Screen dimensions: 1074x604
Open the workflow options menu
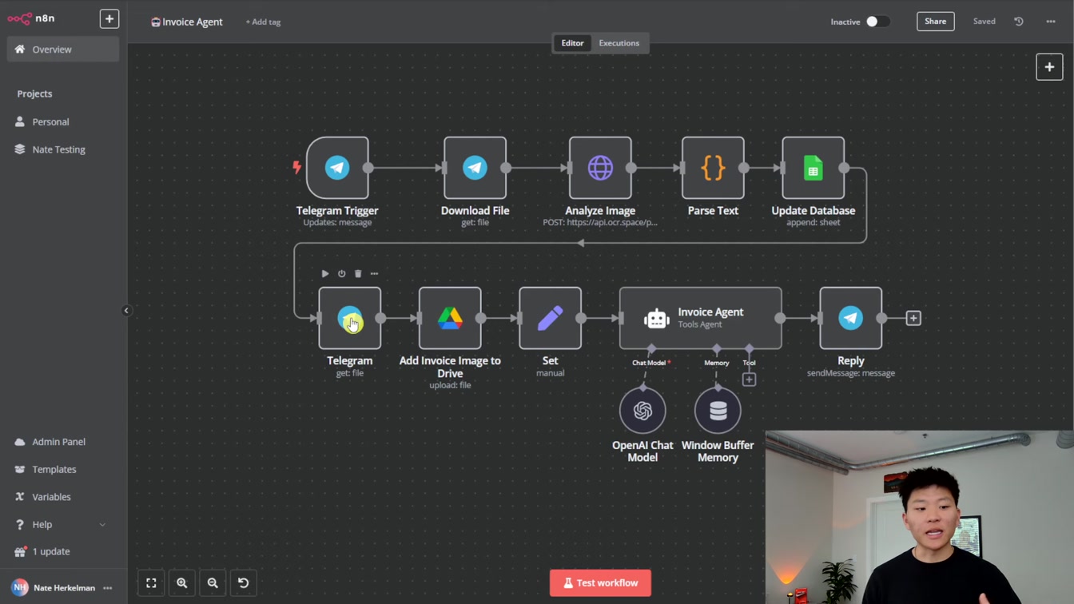(1051, 22)
